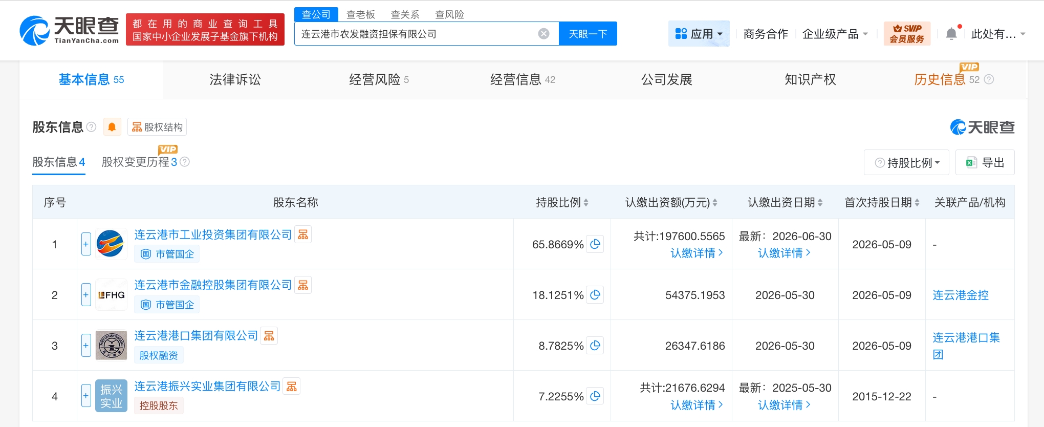This screenshot has width=1044, height=427.
Task: Open 认缴详情 under 共计:21676.6294
Action: click(x=697, y=405)
